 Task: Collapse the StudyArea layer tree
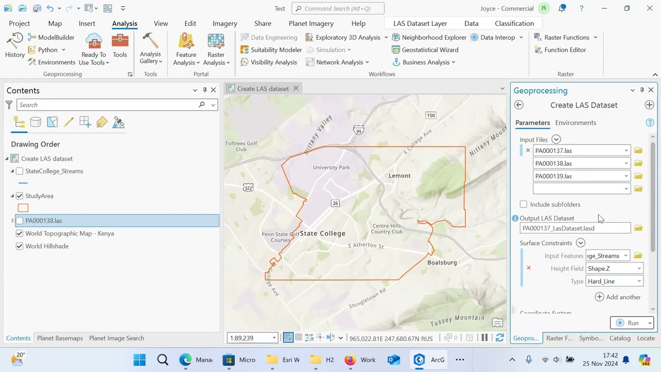pos(12,196)
